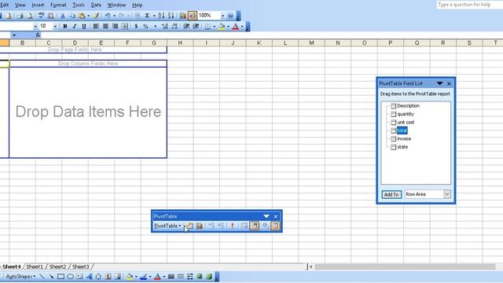
Task: Click the Undo arrow icon
Action: coord(108,16)
